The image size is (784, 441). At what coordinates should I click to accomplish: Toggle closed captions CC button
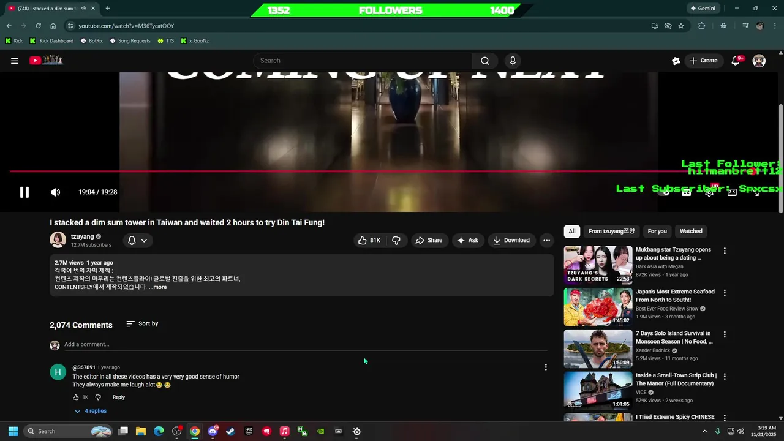click(687, 192)
